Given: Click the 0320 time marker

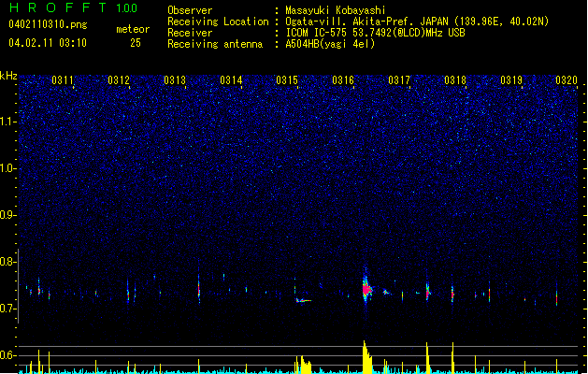Looking at the screenshot, I should tap(566, 80).
